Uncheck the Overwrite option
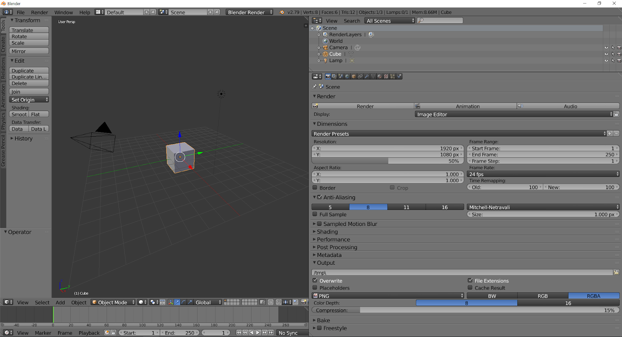 (315, 280)
